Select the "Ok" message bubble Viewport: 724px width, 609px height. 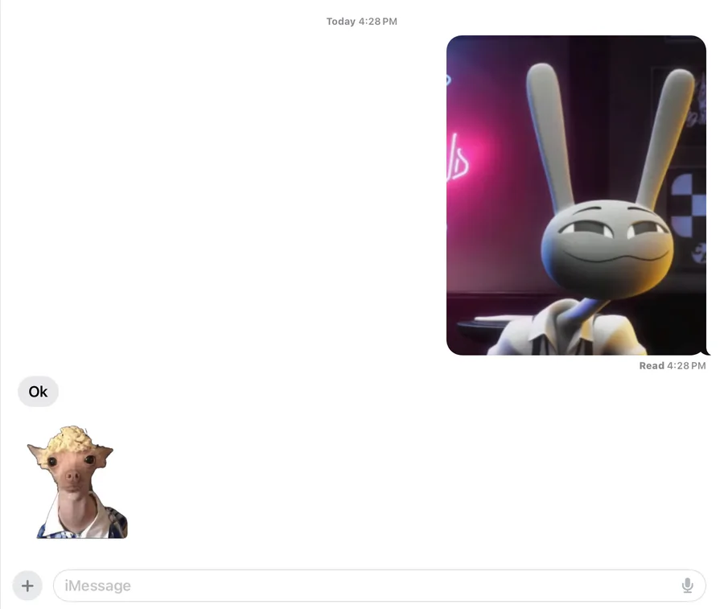pos(38,392)
